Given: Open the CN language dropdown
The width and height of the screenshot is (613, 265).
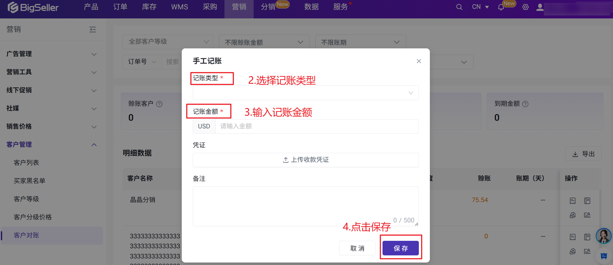Looking at the screenshot, I should [480, 7].
